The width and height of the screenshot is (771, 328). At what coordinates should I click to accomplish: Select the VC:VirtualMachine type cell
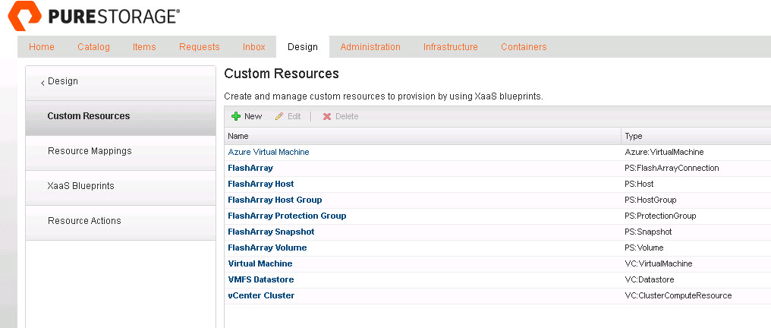pos(659,263)
